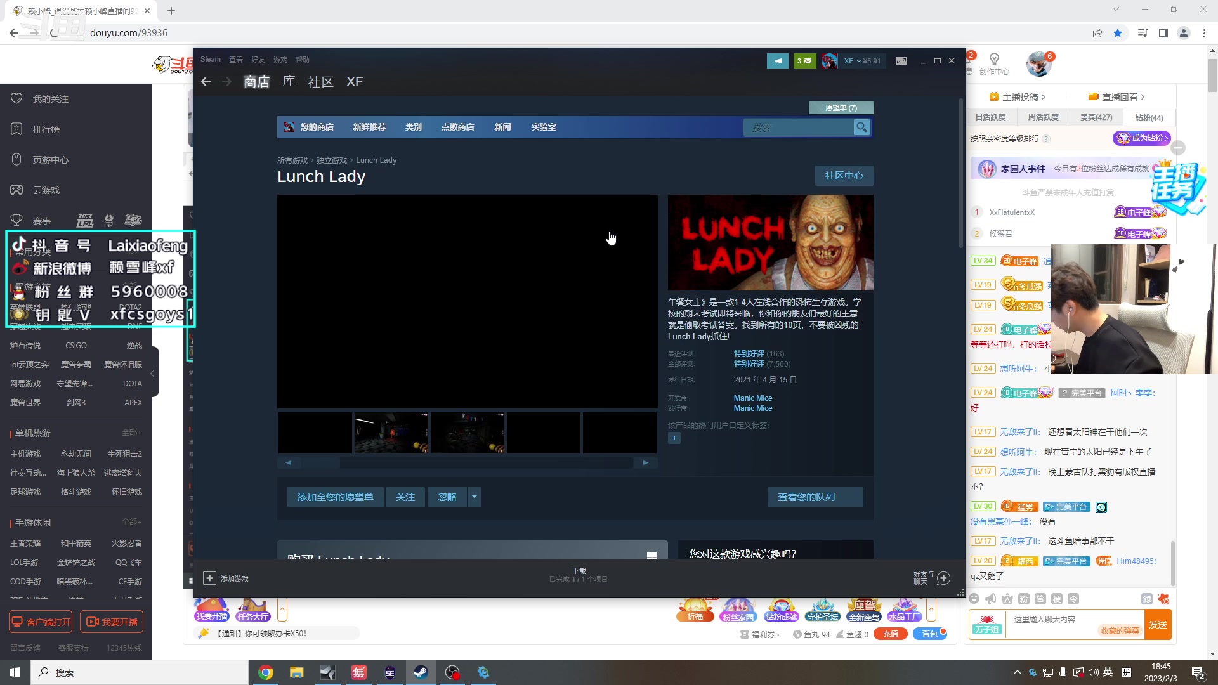Image resolution: width=1218 pixels, height=685 pixels.
Task: Open 类别 in the store navigation
Action: pos(414,127)
